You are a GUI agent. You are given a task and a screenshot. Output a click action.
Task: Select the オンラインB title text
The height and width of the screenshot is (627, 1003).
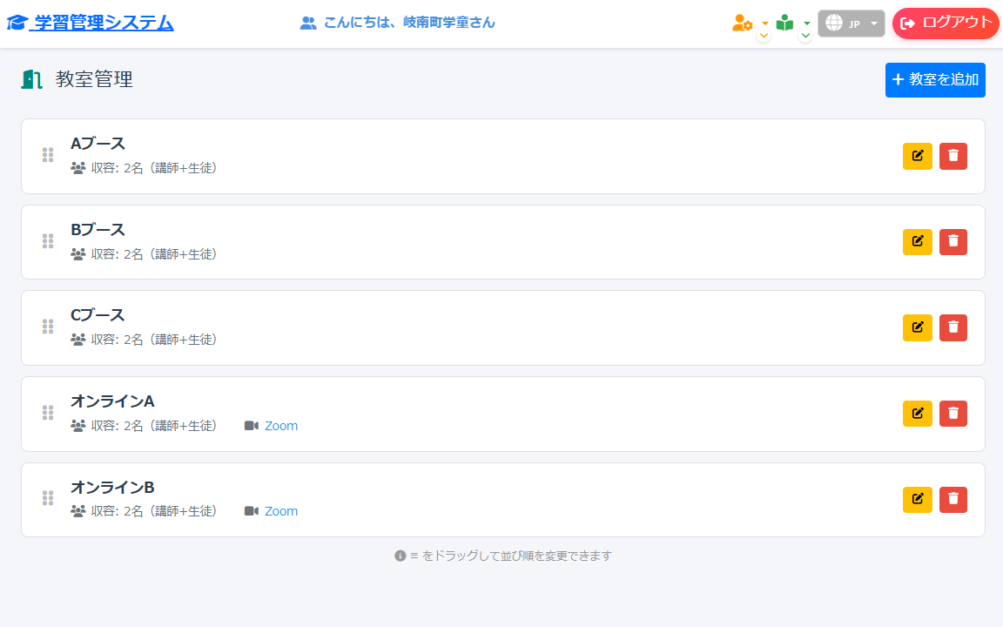112,488
